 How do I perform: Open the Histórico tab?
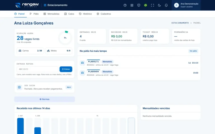click(85, 14)
